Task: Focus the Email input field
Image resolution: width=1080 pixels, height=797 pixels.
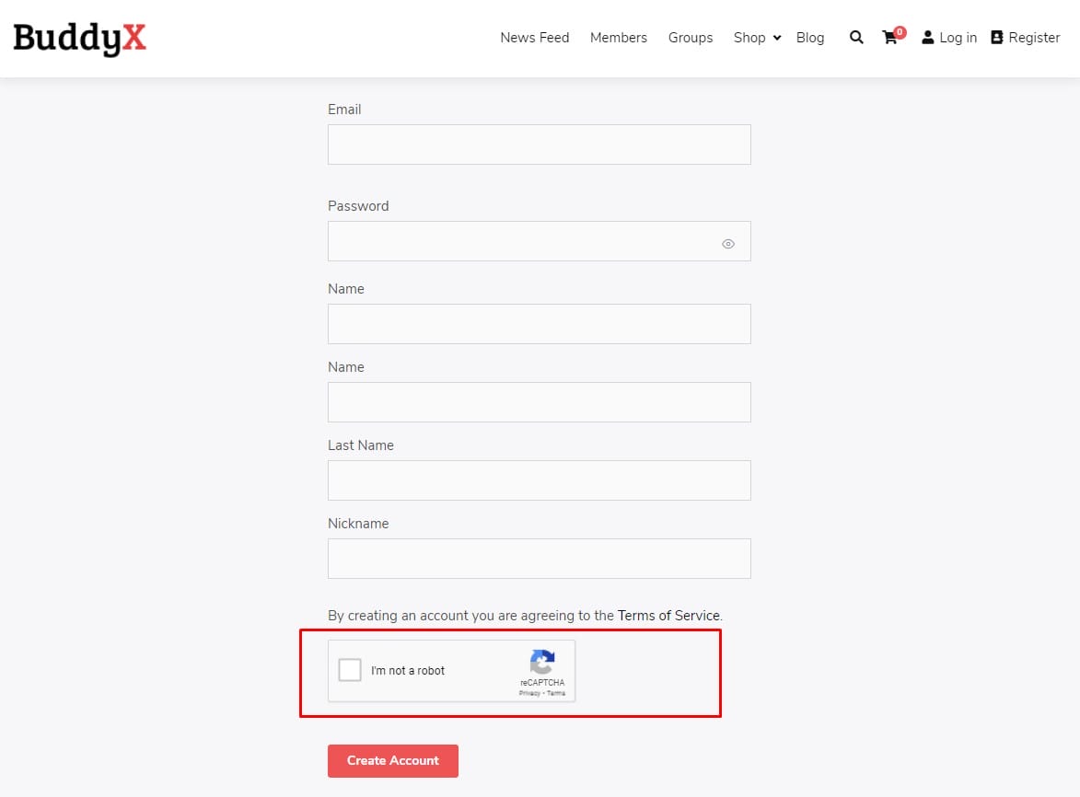Action: click(539, 144)
